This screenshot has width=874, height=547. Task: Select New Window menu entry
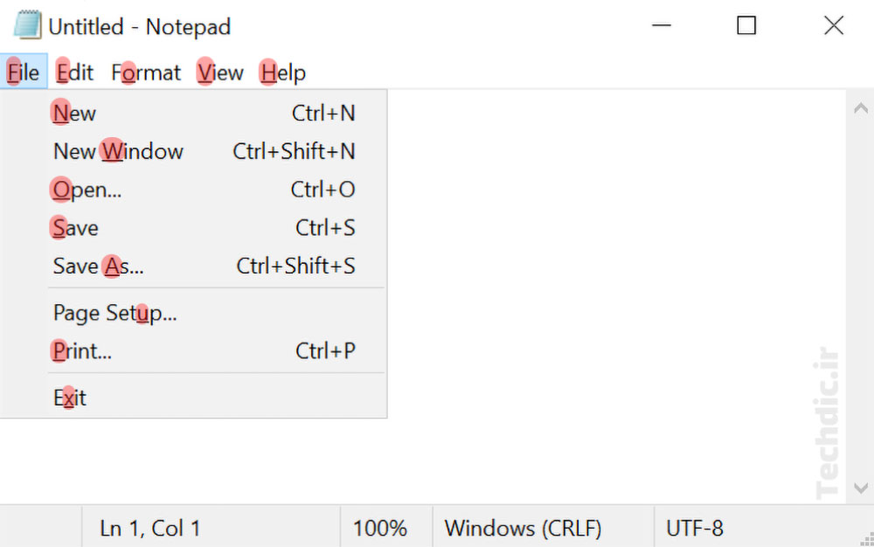tap(118, 151)
